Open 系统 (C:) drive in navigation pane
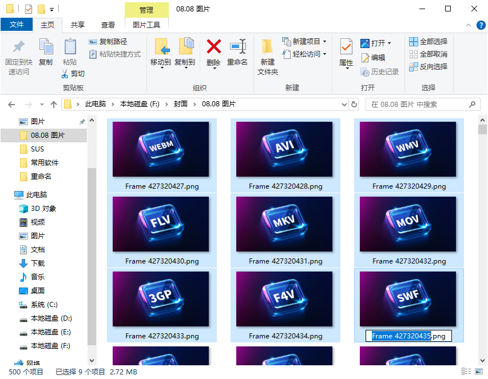The image size is (488, 379). pyautogui.click(x=44, y=305)
